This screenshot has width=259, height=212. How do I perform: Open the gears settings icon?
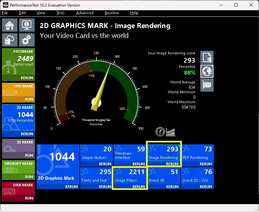(x=27, y=40)
